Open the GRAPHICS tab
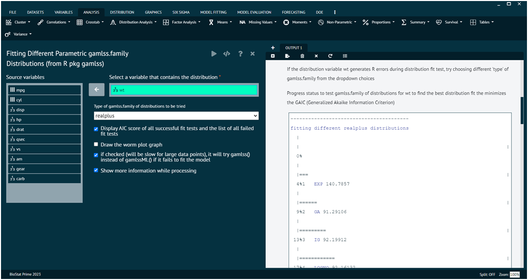Screen dimensions: 528x280 tap(153, 12)
